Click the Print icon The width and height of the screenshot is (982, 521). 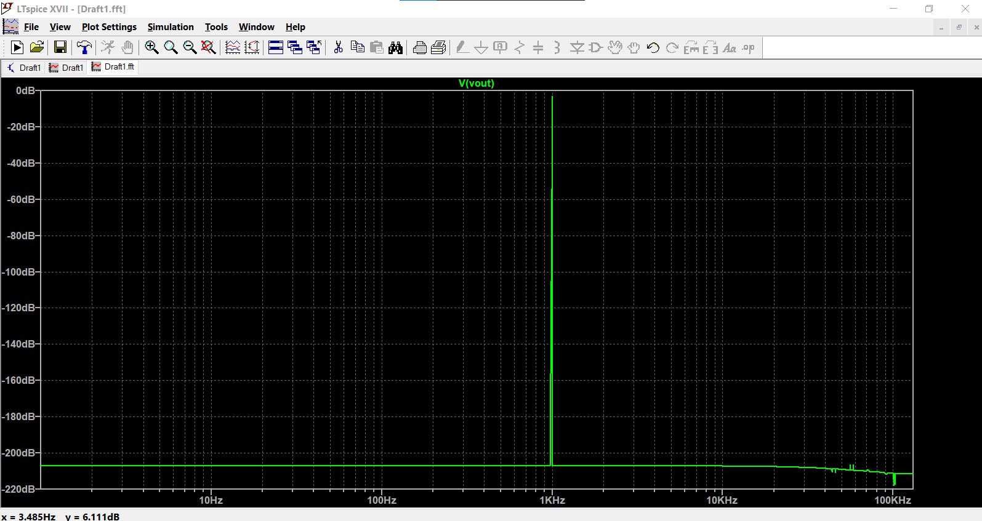pos(419,47)
